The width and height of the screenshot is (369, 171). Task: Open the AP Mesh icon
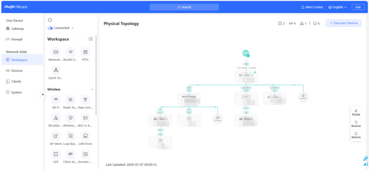click(x=56, y=136)
